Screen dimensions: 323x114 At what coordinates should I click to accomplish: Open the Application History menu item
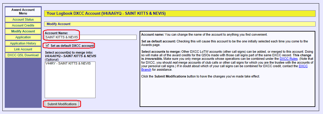click(23, 44)
